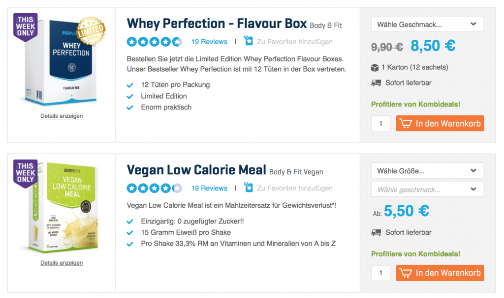Click the shopping cart icon in second Warenkorb button
Screen dimensions: 504x298
[406, 272]
